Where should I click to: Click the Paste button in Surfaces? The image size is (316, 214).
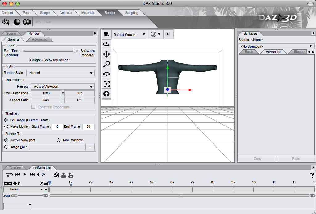[296, 159]
